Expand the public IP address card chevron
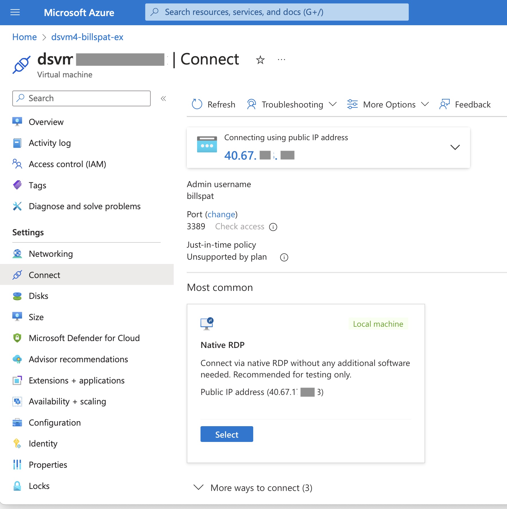The height and width of the screenshot is (509, 507). [x=455, y=147]
